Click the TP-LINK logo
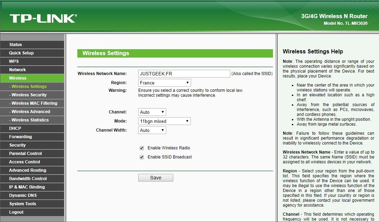Screen dimensions: 379x222 (43, 18)
